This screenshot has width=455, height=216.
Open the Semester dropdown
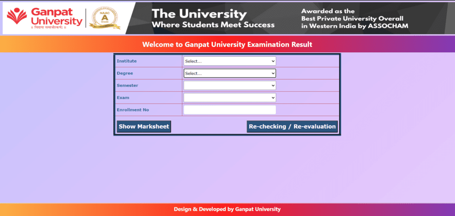pyautogui.click(x=230, y=86)
